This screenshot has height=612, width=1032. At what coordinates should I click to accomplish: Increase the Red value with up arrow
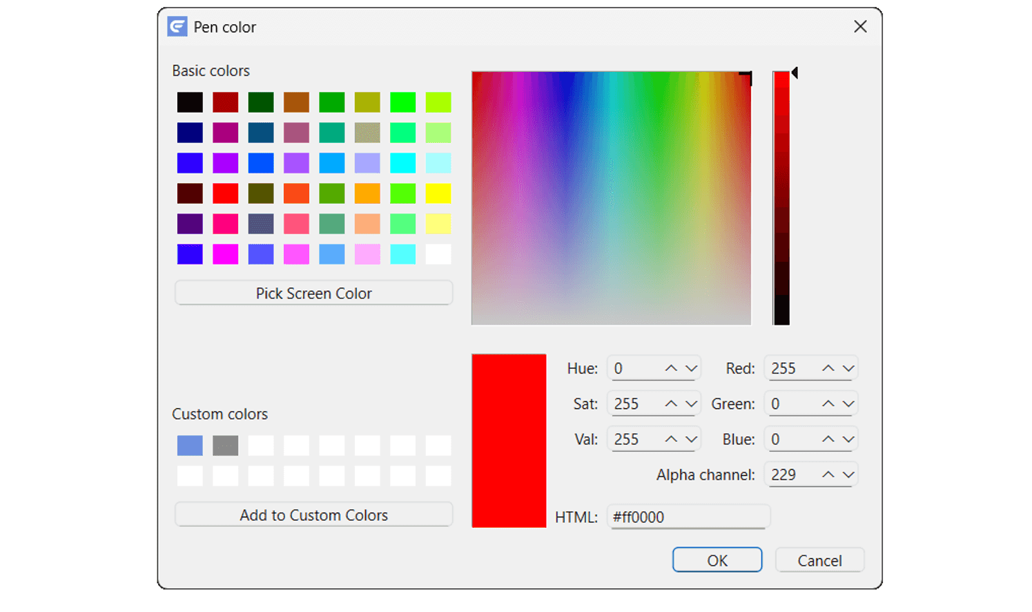coord(828,368)
